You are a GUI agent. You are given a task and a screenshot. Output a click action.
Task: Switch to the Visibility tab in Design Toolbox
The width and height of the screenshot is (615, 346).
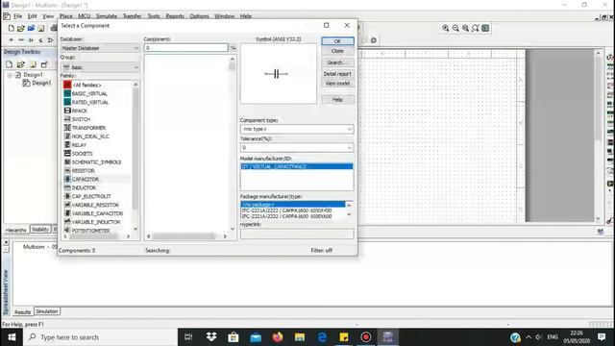point(40,230)
